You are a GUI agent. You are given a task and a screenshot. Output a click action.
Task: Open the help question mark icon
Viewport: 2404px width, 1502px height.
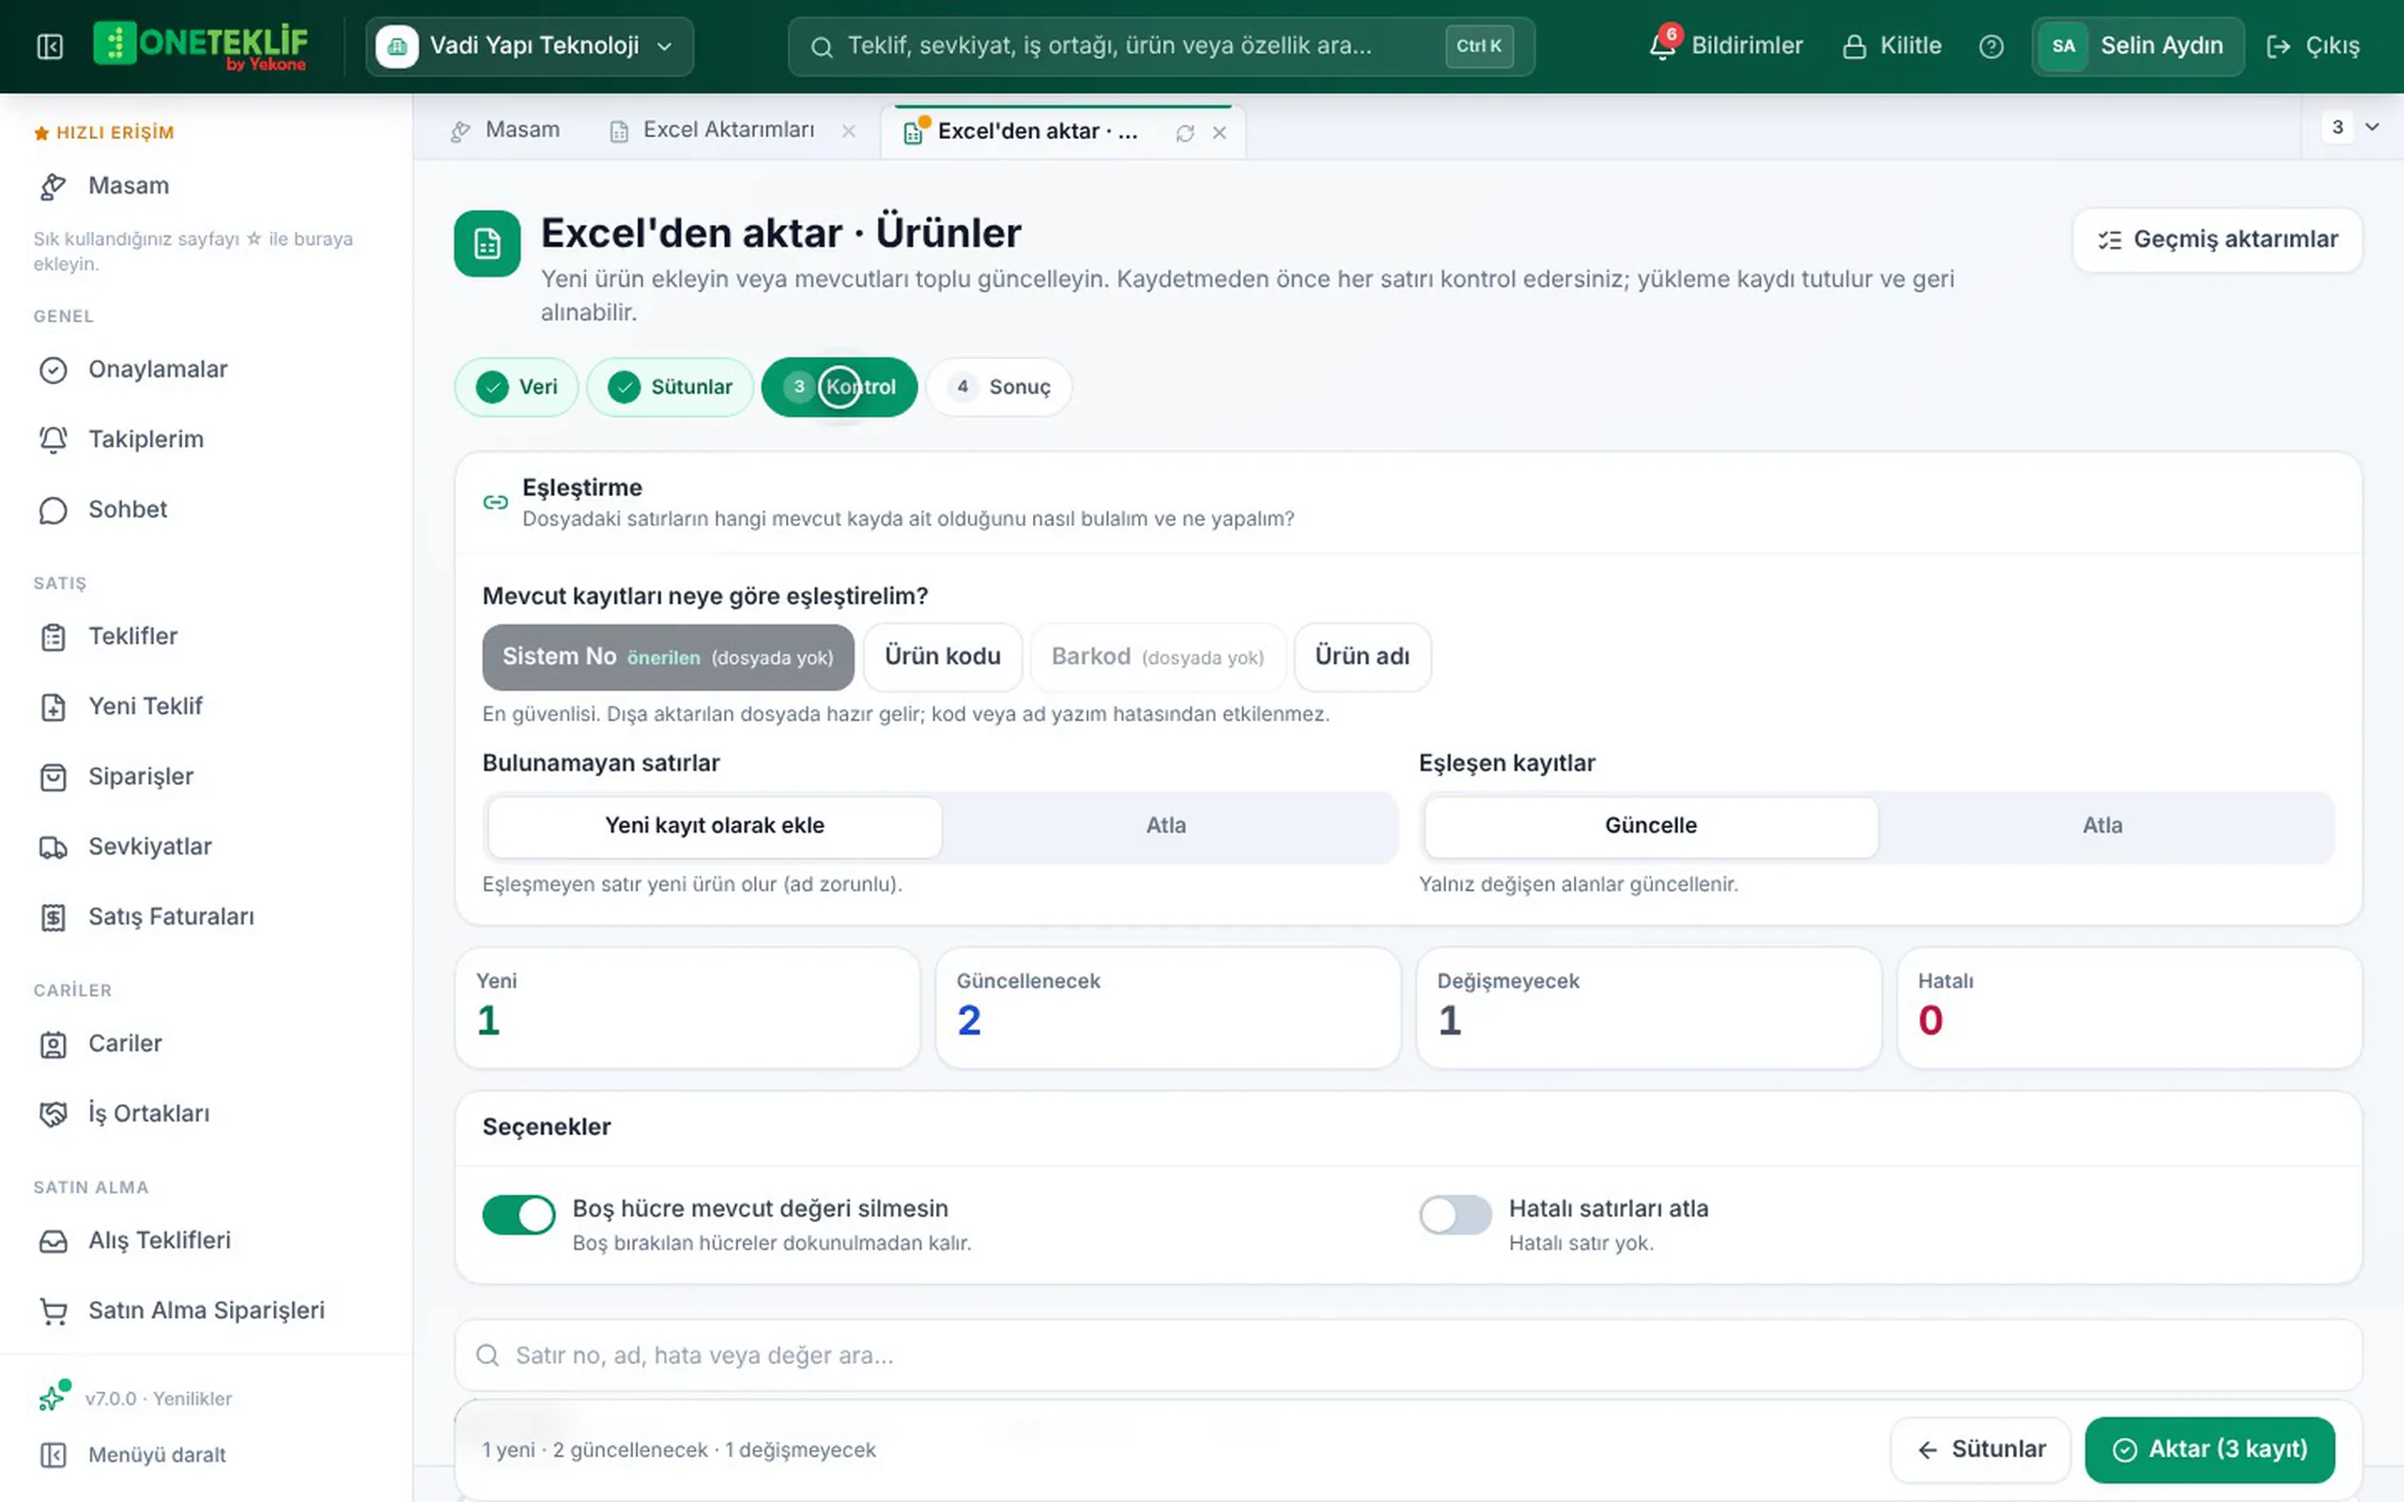click(1991, 47)
